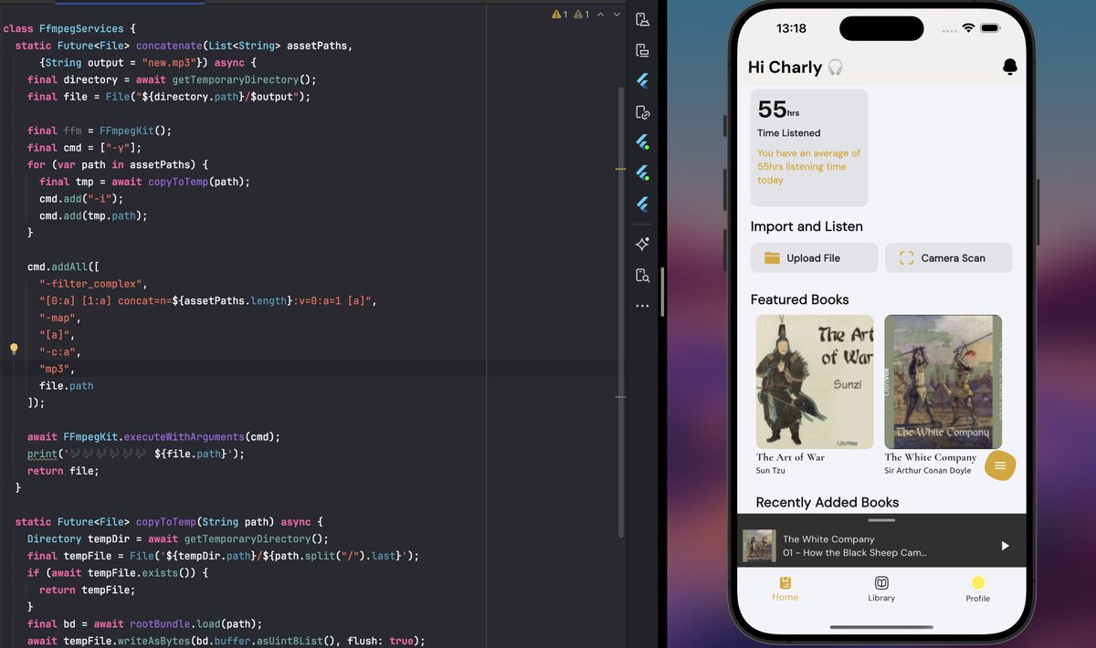Switch to the Home tab label
This screenshot has width=1096, height=648.
coord(785,597)
